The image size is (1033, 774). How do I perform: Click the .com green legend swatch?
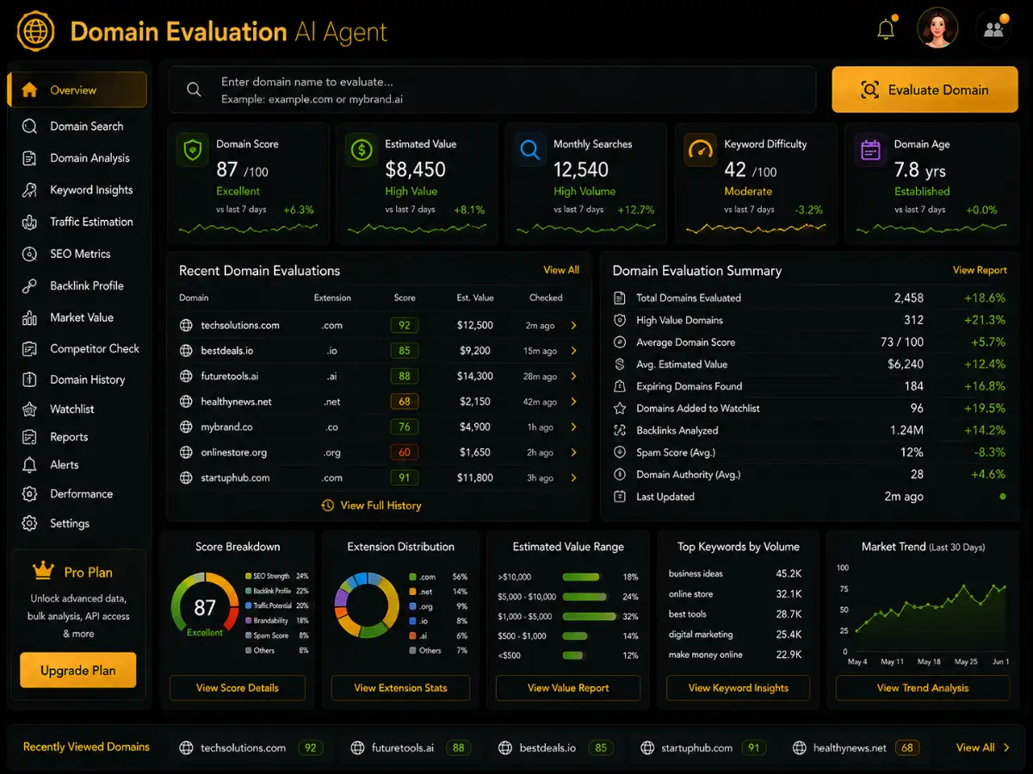413,577
